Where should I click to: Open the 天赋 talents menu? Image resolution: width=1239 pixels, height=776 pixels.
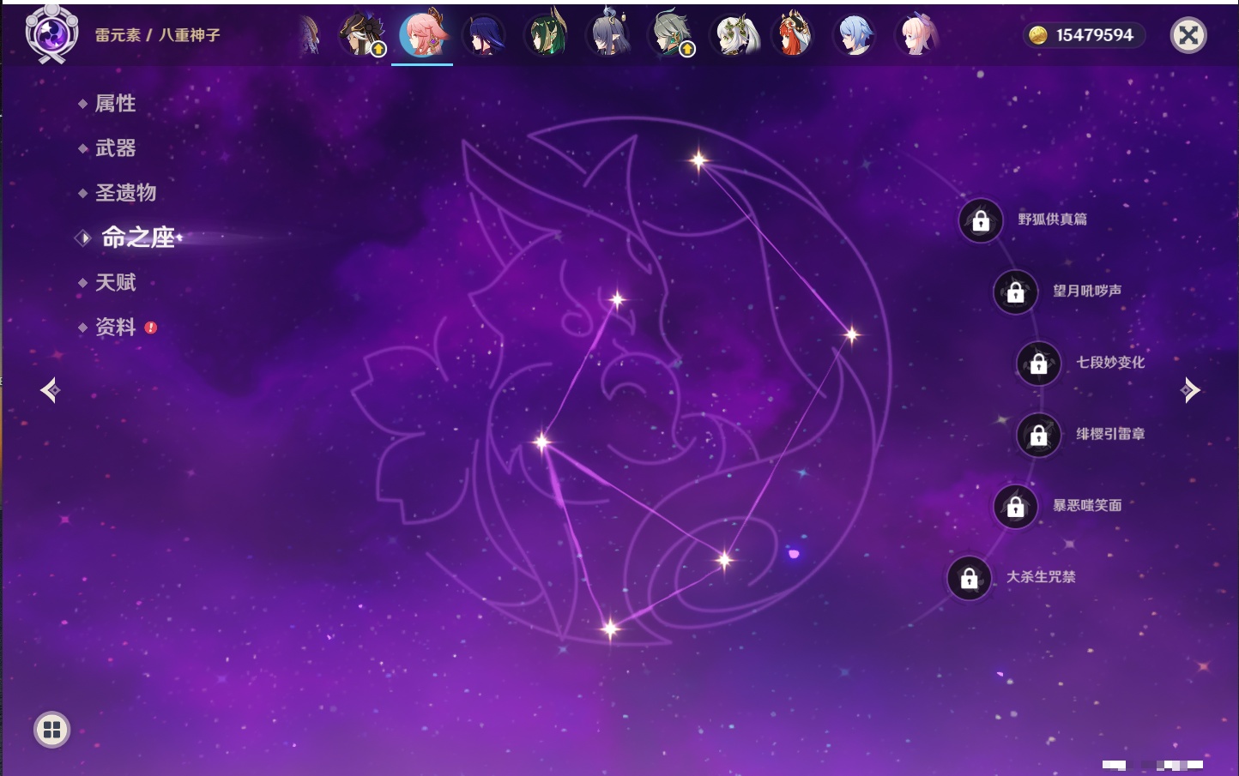coord(115,282)
